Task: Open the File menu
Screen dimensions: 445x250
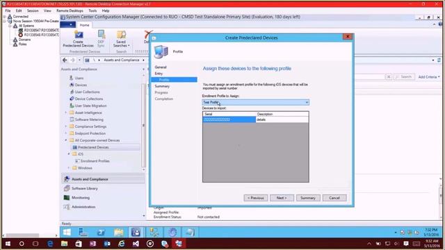Action: pos(8,10)
